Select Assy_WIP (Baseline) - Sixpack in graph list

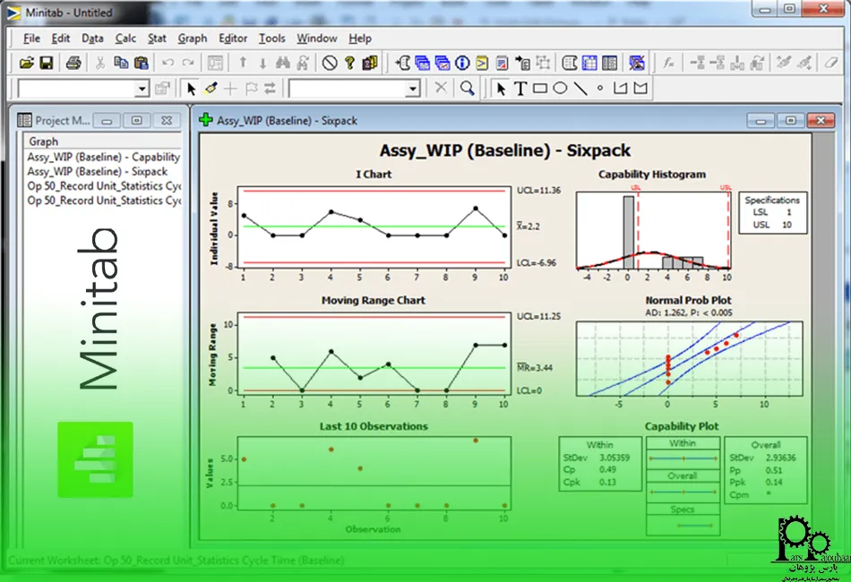click(97, 171)
